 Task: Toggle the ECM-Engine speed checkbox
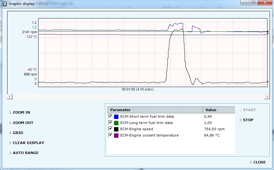coord(110,129)
